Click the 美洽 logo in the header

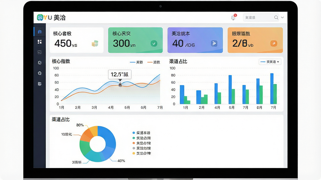(x=51, y=17)
